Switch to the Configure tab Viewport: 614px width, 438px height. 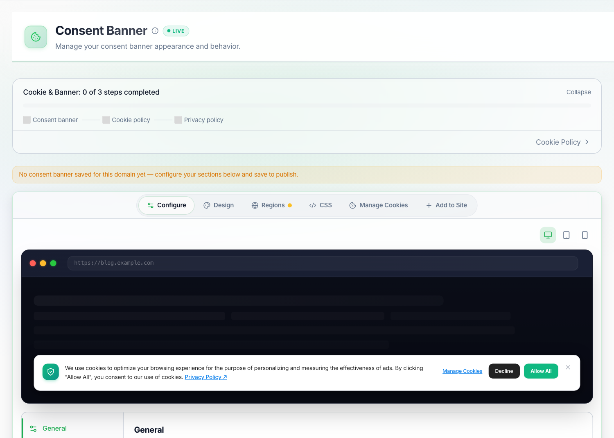tap(167, 205)
